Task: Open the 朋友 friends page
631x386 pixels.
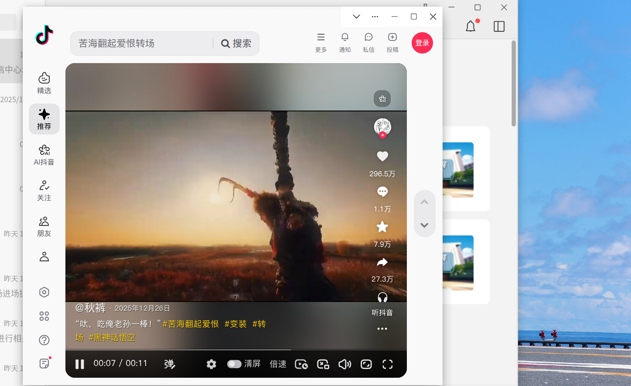Action: tap(44, 226)
